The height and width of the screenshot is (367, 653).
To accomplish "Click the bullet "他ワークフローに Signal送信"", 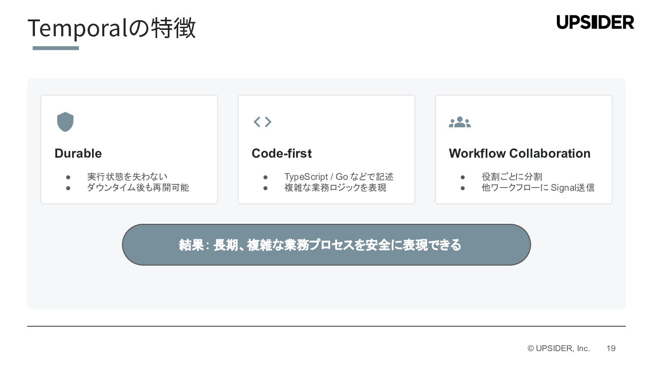I will (x=538, y=188).
